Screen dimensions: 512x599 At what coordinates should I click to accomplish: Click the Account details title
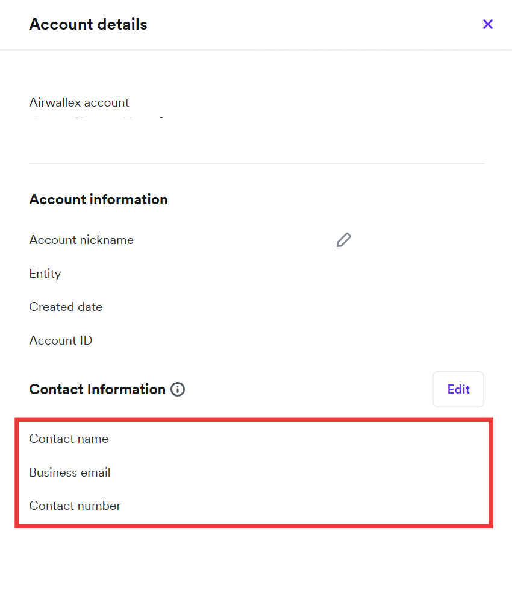click(88, 24)
